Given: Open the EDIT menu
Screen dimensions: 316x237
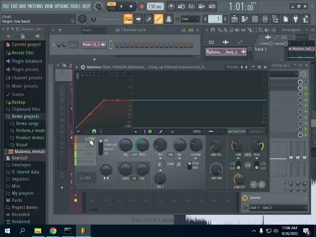Looking at the screenshot, I should click(x=14, y=6).
